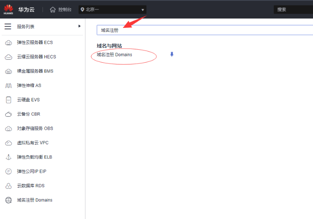Image resolution: width=313 pixels, height=219 pixels.
Task: Open the 服务列表 hamburger menu icon
Action: tap(8, 26)
